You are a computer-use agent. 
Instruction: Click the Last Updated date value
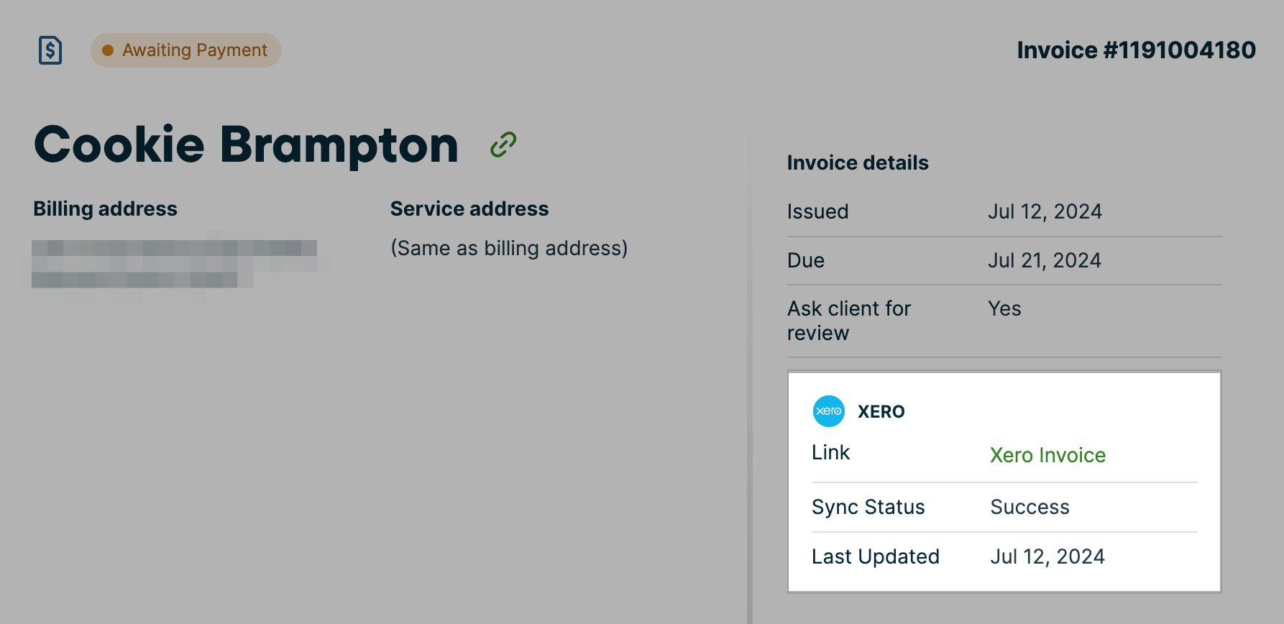pyautogui.click(x=1047, y=556)
